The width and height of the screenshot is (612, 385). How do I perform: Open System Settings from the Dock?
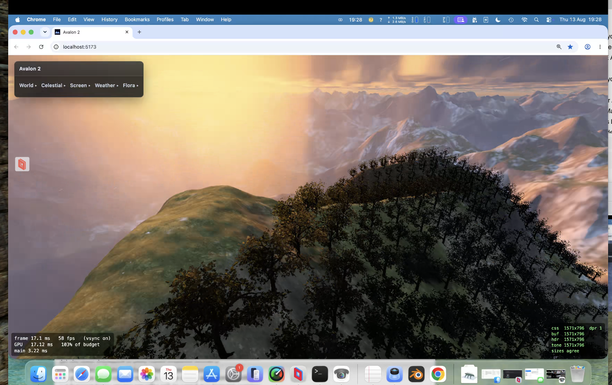pyautogui.click(x=233, y=374)
